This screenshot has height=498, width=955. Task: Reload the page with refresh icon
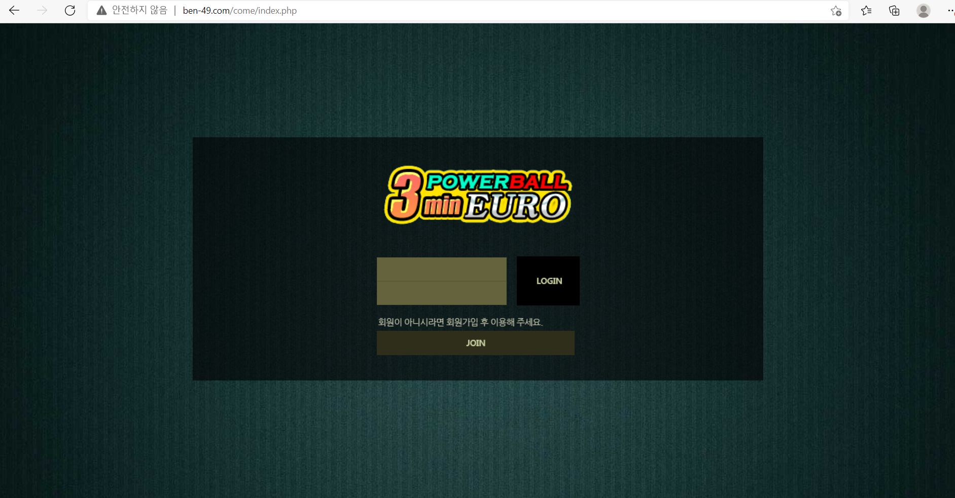pyautogui.click(x=70, y=10)
